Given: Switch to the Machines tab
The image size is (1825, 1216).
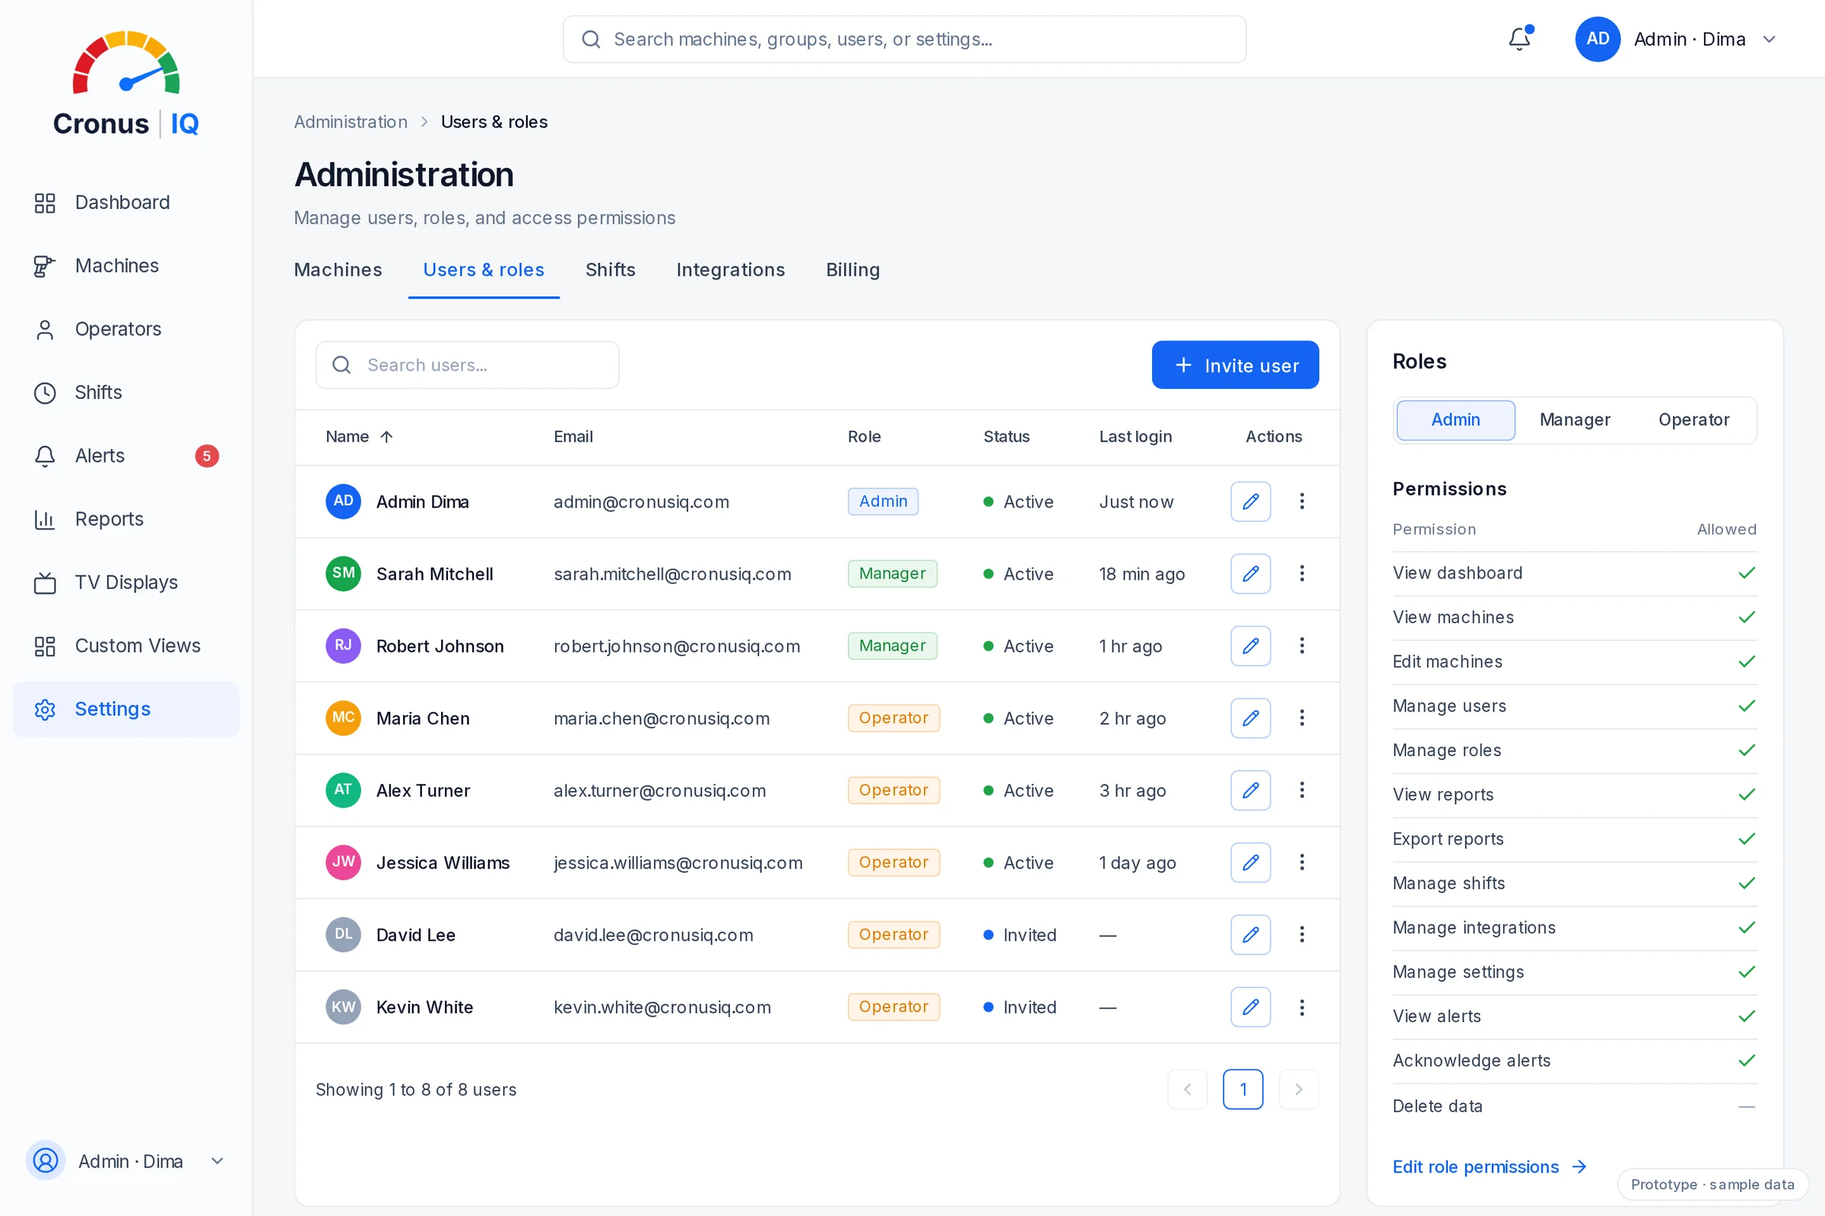Looking at the screenshot, I should [338, 270].
